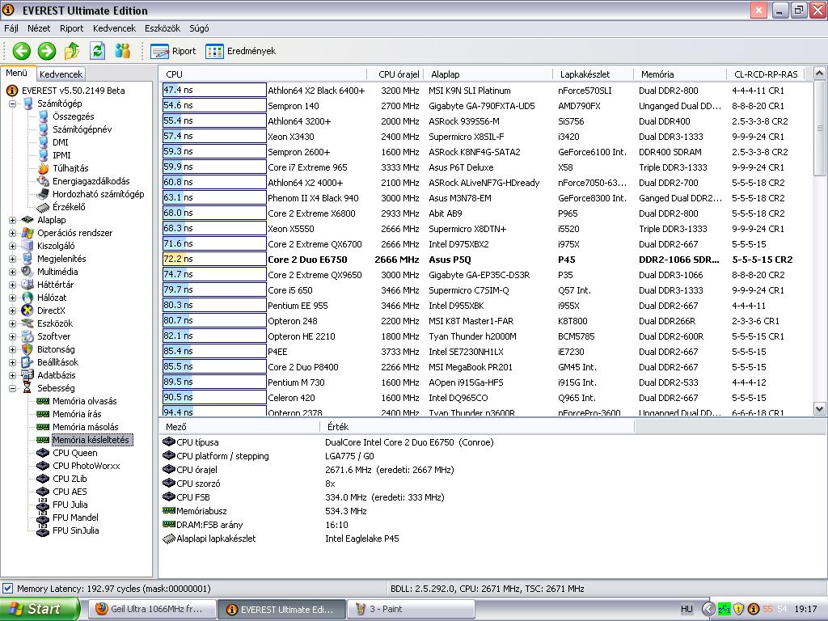Click the Refresh toolbar icon

(x=97, y=51)
